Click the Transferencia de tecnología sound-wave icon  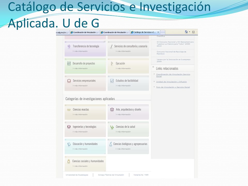coord(69,46)
